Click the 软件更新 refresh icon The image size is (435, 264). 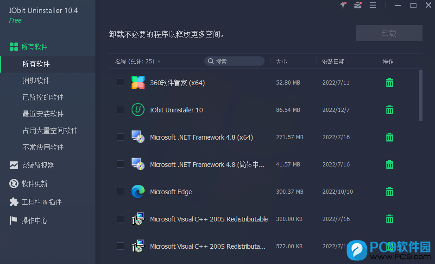coord(13,184)
